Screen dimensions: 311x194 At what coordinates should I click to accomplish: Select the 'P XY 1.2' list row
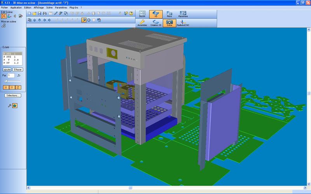(12, 63)
